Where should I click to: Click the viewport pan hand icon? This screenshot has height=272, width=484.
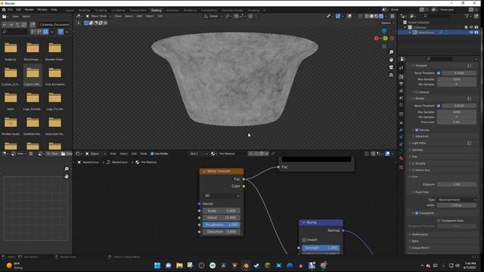tap(391, 60)
